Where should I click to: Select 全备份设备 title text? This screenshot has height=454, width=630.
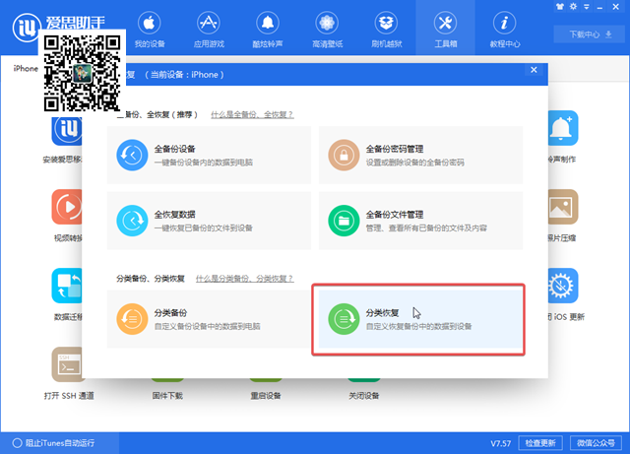[175, 149]
